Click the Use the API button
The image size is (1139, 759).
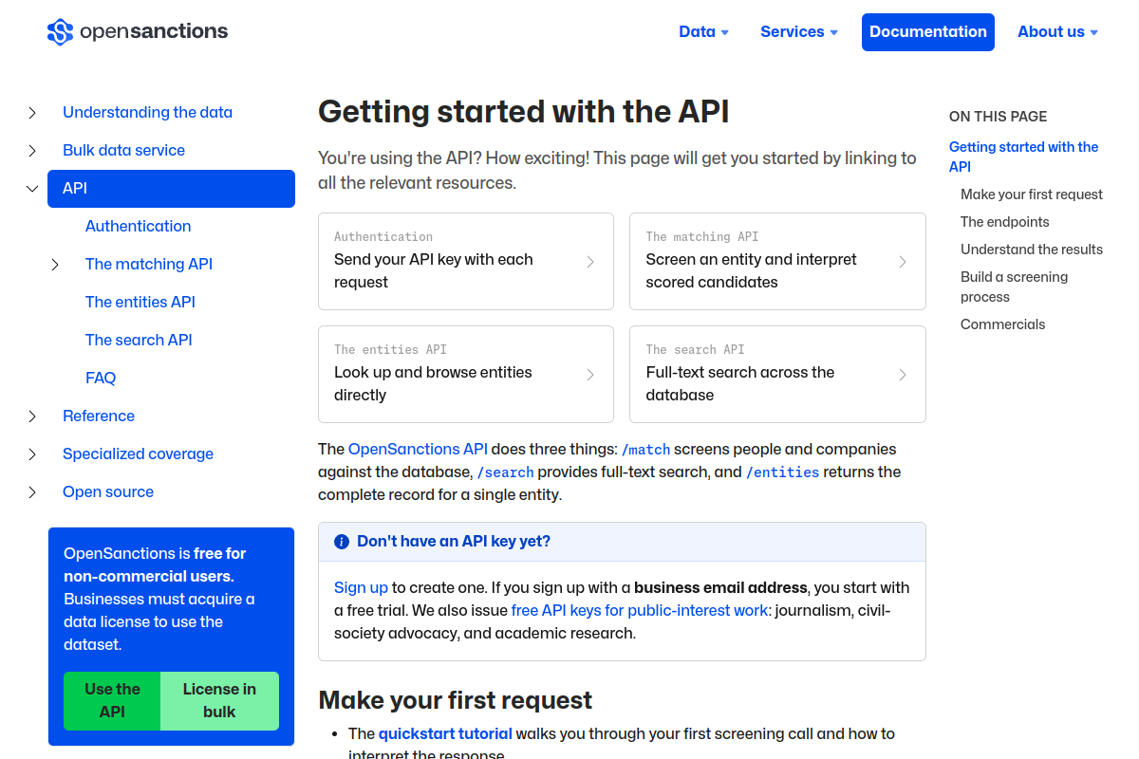[x=112, y=701]
